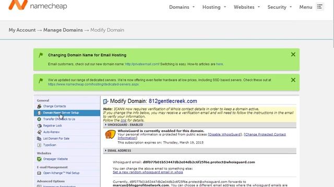334x187 pixels.
Task: Click the Open-Xchange Mail Setup envelope icon
Action: point(39,173)
